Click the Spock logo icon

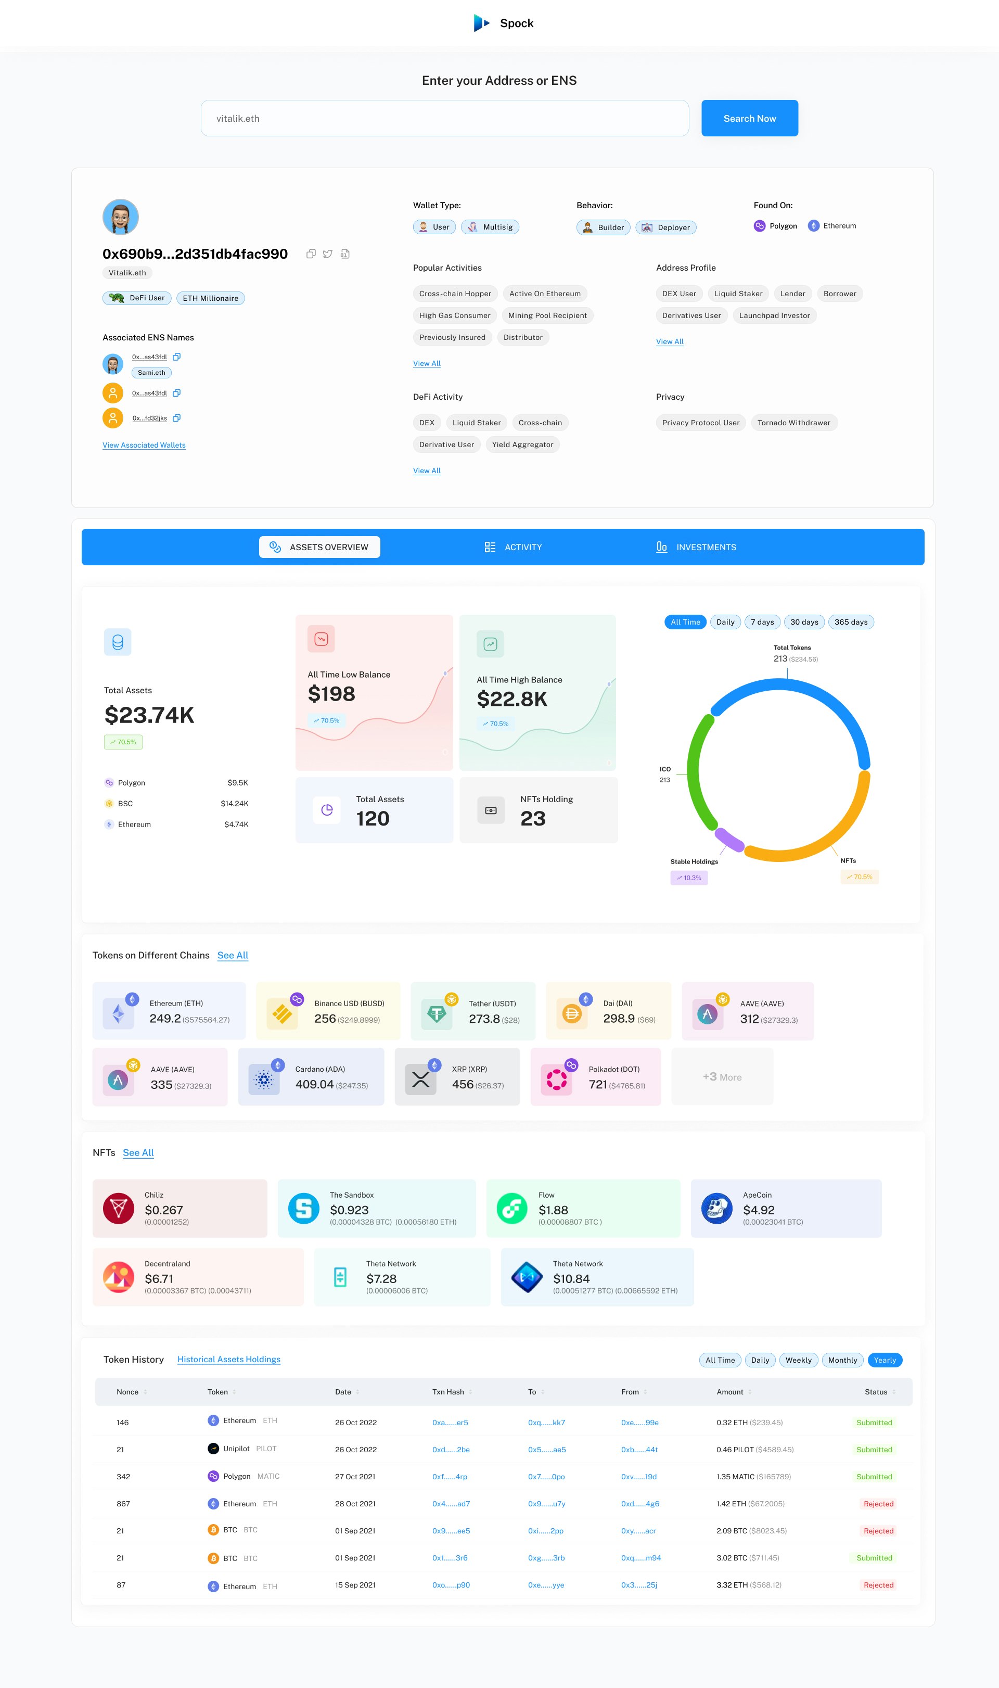[x=481, y=23]
